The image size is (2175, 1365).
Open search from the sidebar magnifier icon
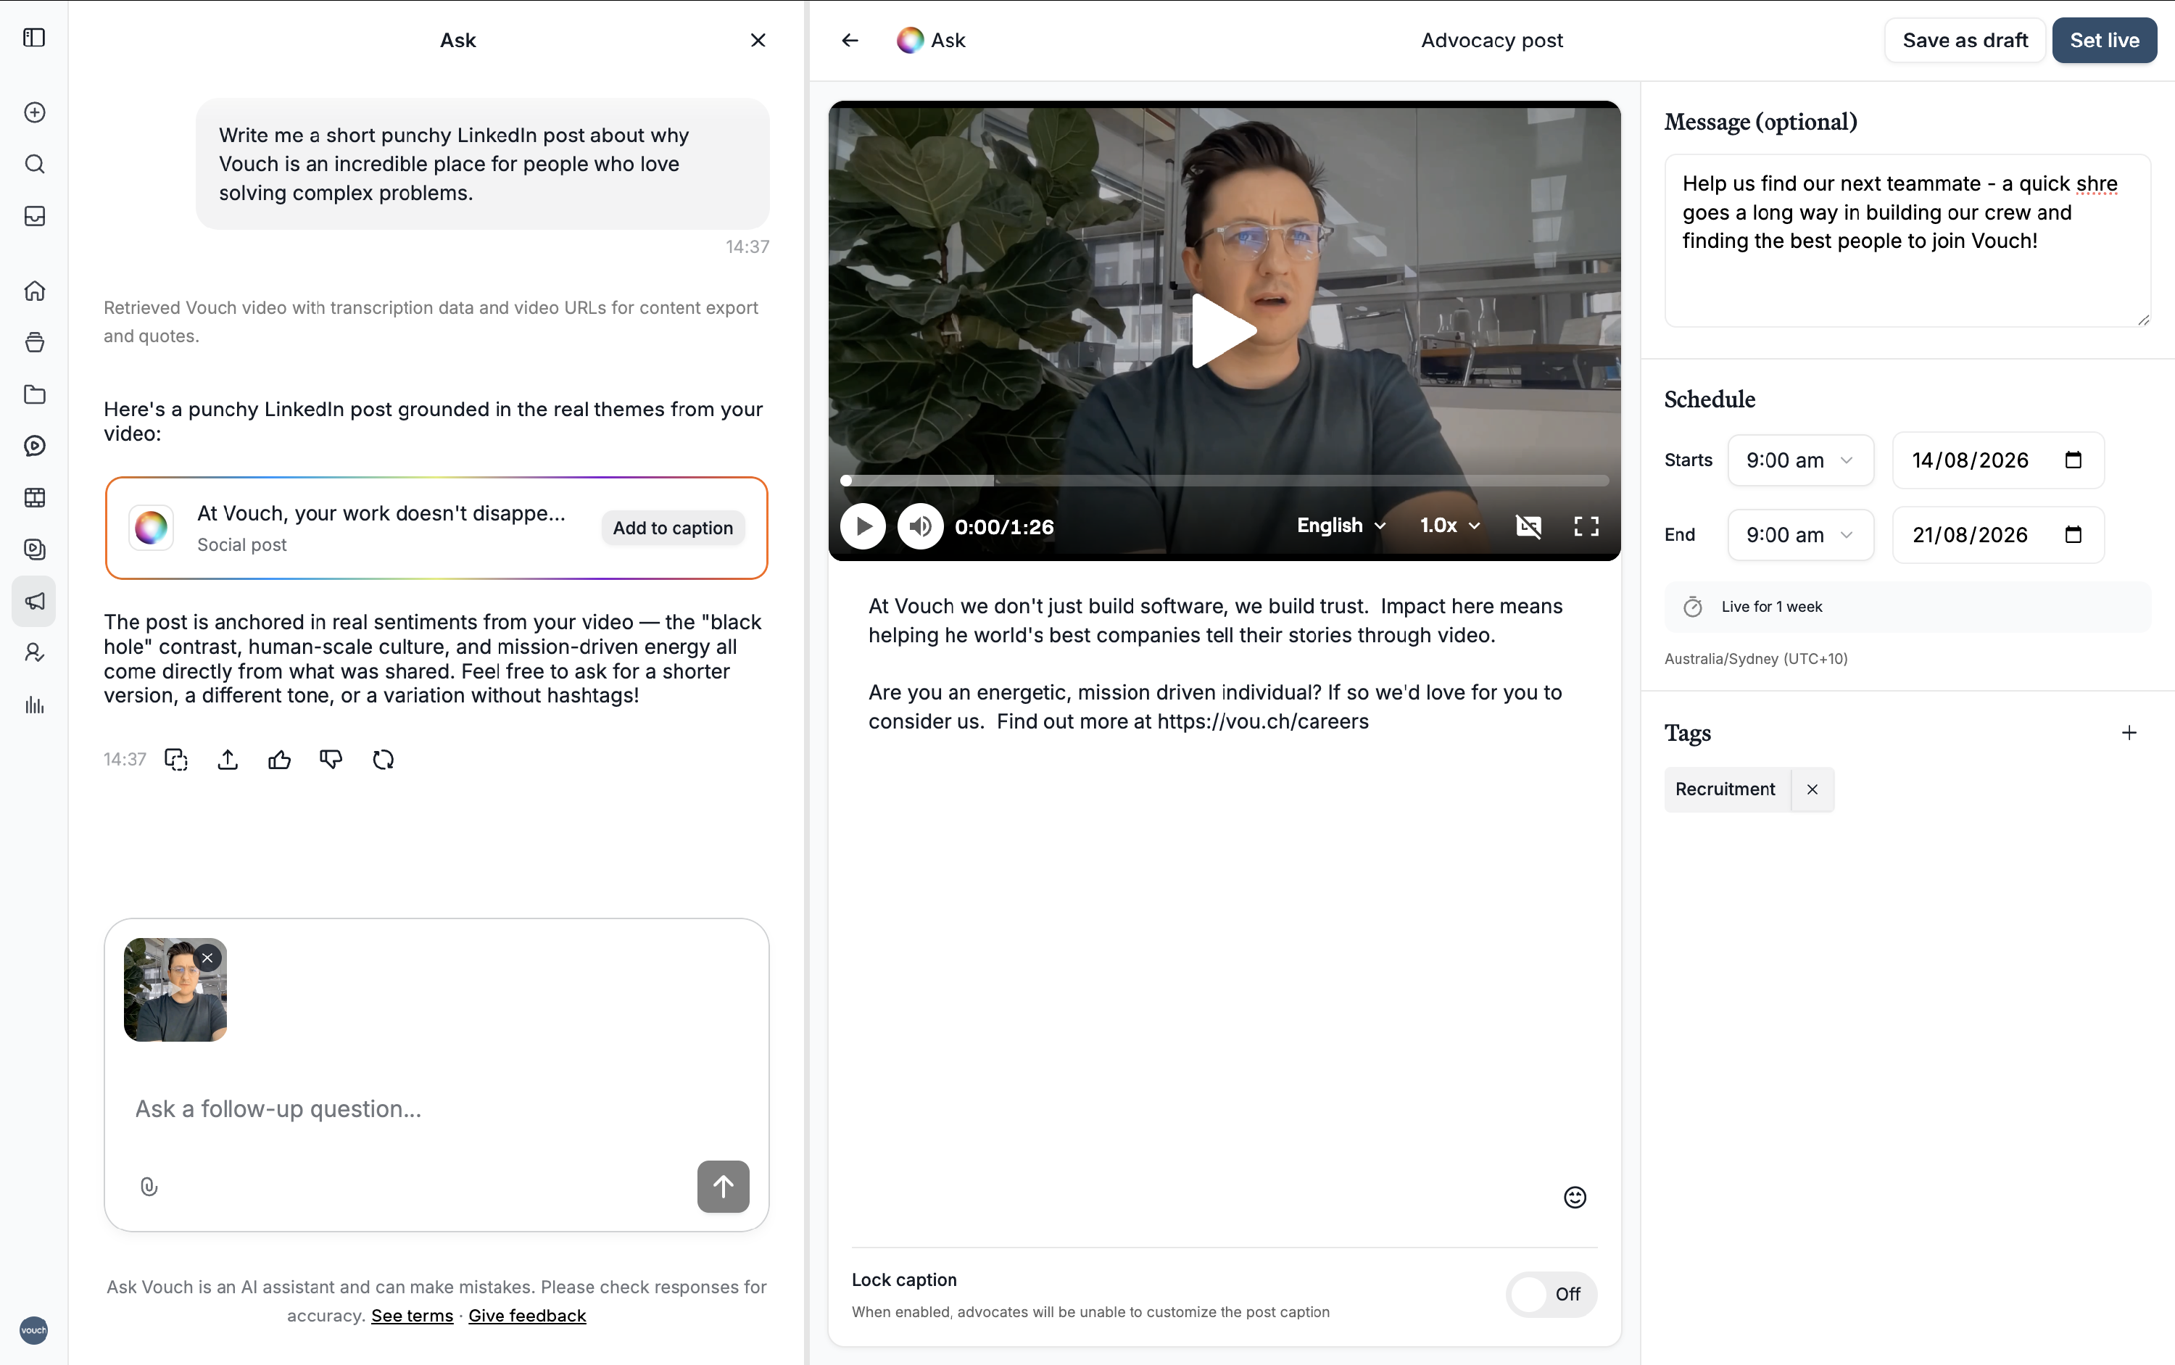(x=34, y=165)
